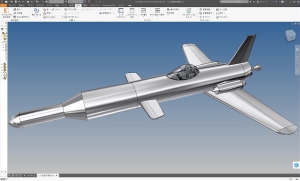Image resolution: width=300 pixels, height=181 pixels.
Task: Expand first node in model browser tree
Action: pyautogui.click(x=2, y=36)
